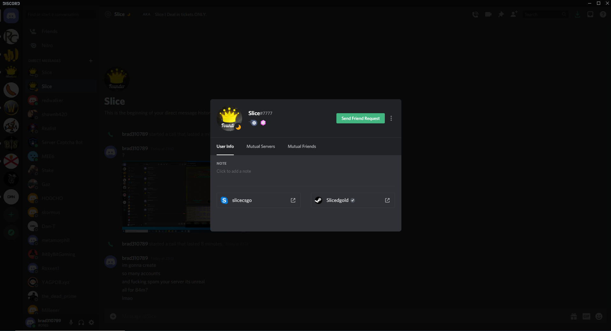
Task: Open the emoji picker
Action: tap(599, 316)
